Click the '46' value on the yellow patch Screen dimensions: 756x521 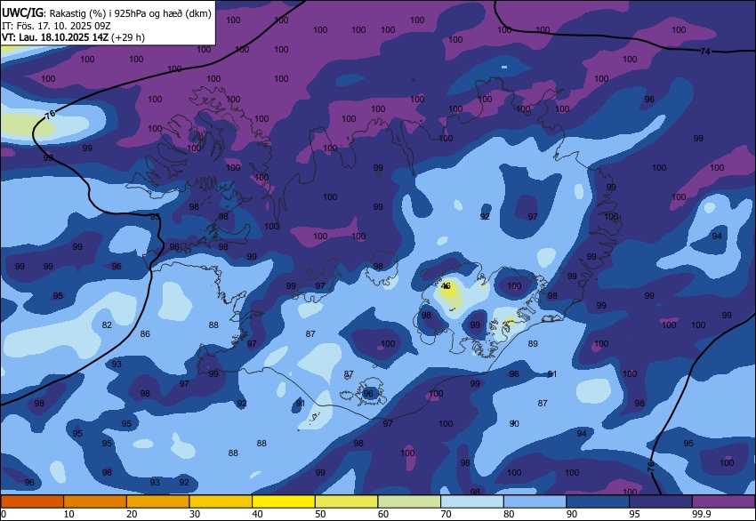click(x=446, y=286)
